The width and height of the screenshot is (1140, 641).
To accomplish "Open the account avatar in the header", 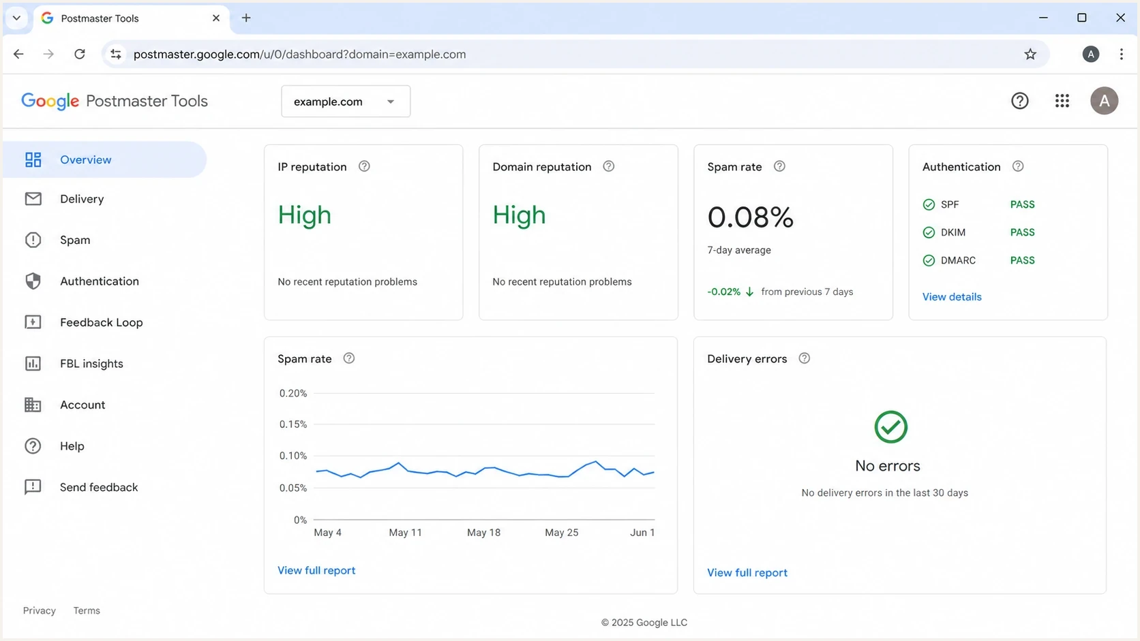I will 1104,101.
